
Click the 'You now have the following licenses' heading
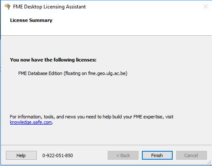tap(53, 60)
